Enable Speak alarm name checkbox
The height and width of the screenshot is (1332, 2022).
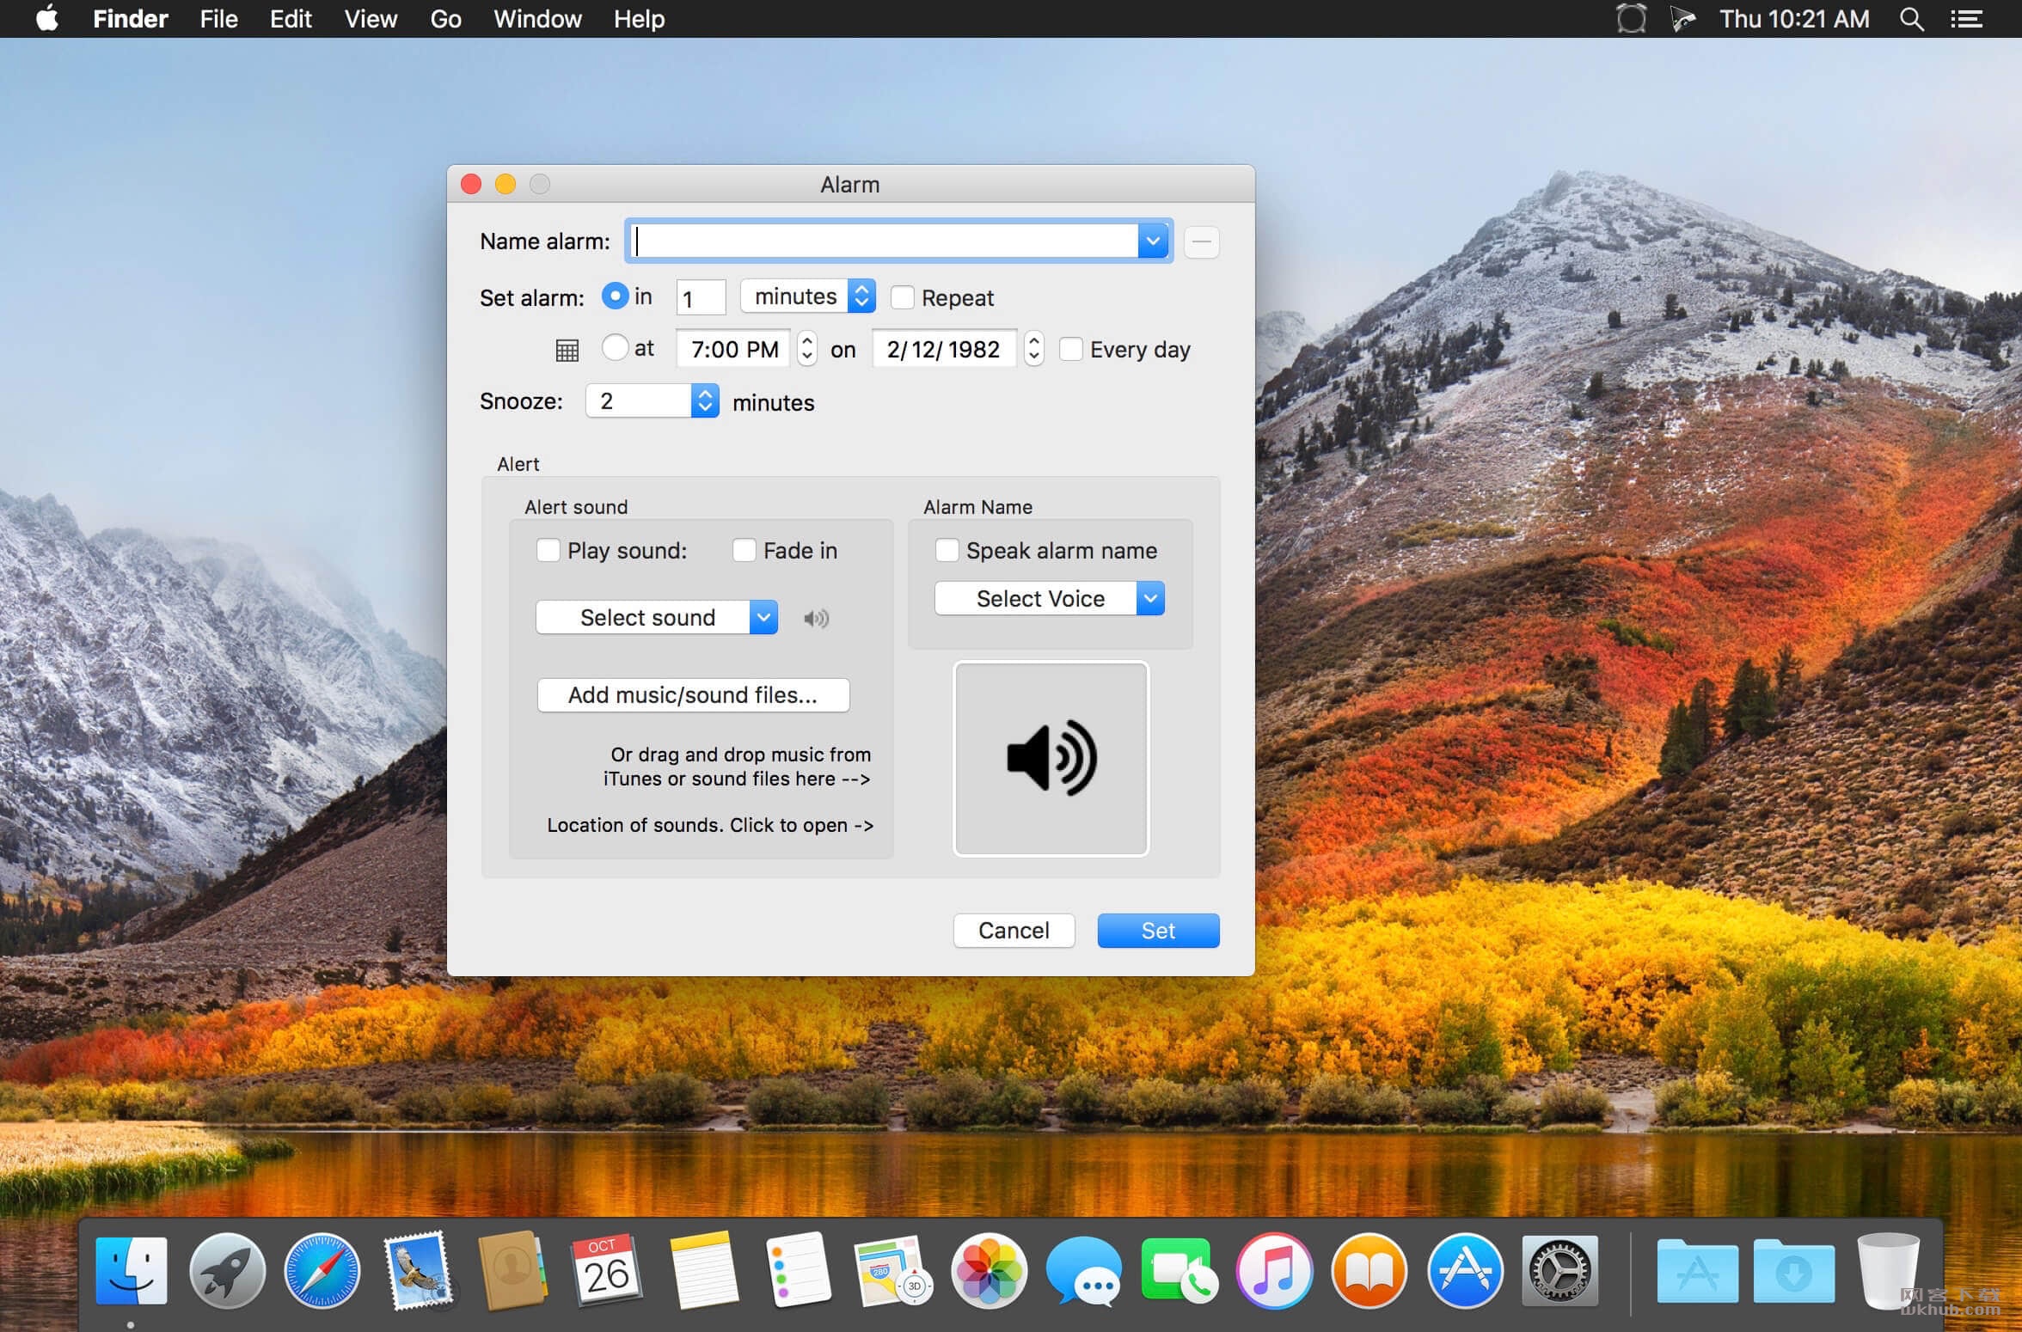(x=947, y=550)
